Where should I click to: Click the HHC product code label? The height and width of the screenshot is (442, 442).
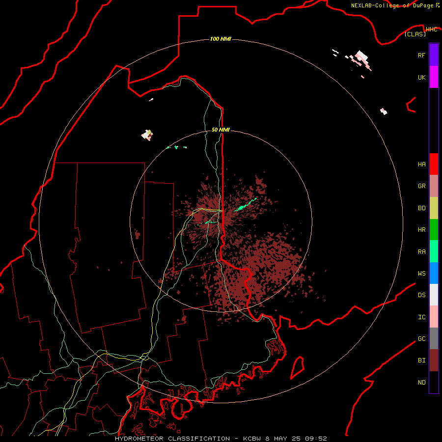[432, 29]
